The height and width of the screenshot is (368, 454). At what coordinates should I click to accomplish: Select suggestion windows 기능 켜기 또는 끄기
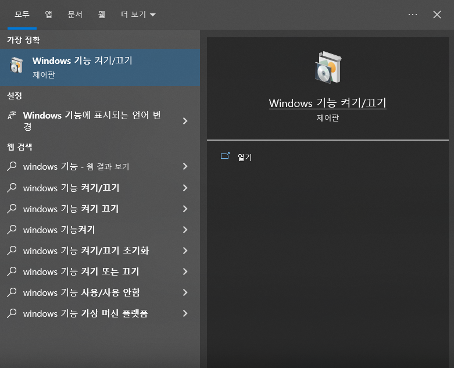click(x=100, y=271)
